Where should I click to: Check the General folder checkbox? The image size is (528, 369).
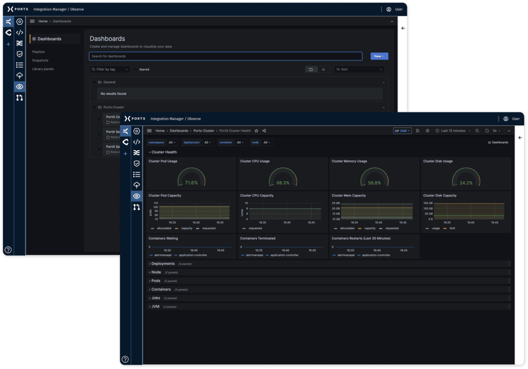(x=94, y=82)
